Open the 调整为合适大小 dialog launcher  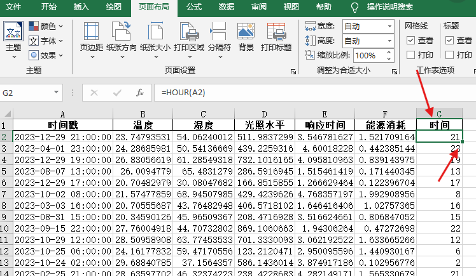pyautogui.click(x=395, y=72)
